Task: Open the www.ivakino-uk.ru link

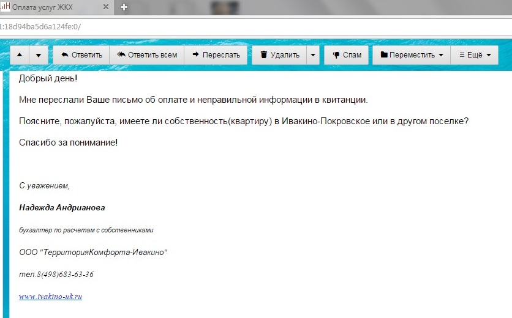Action: [50, 297]
